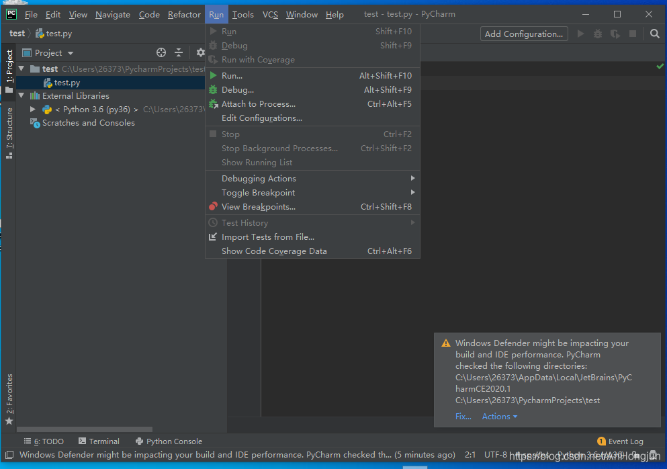Open the Help menu
The height and width of the screenshot is (469, 667).
coord(335,15)
